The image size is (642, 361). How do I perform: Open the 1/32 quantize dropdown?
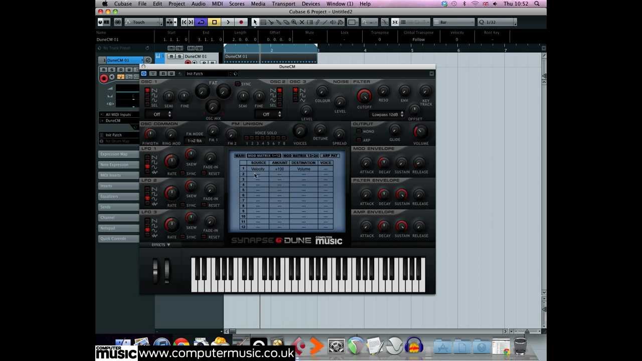[497, 22]
